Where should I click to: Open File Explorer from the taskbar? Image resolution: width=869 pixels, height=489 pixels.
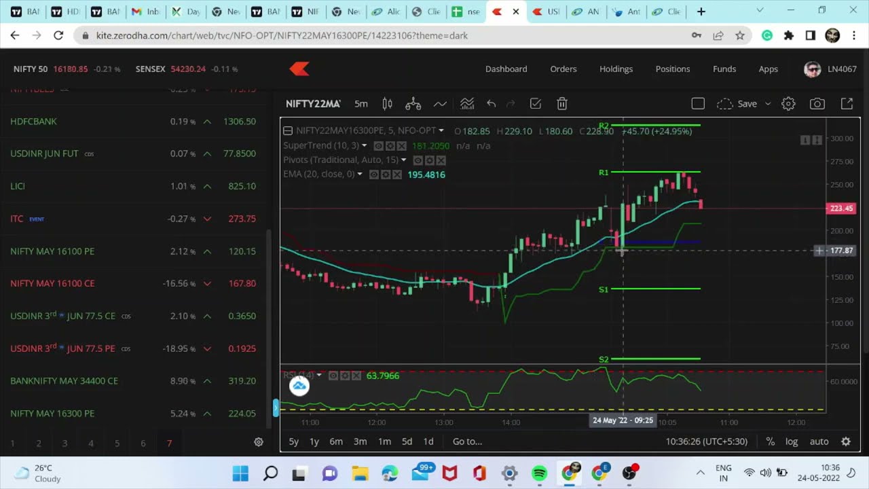tap(360, 473)
